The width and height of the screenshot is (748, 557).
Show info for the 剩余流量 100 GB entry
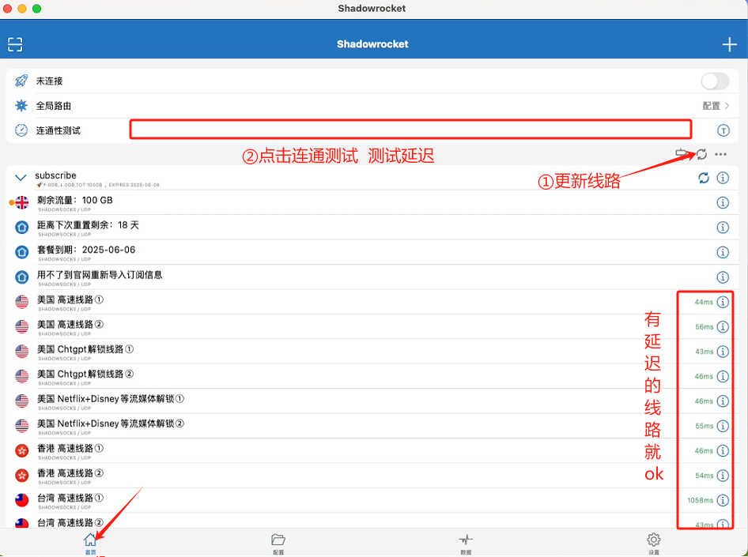tap(724, 202)
